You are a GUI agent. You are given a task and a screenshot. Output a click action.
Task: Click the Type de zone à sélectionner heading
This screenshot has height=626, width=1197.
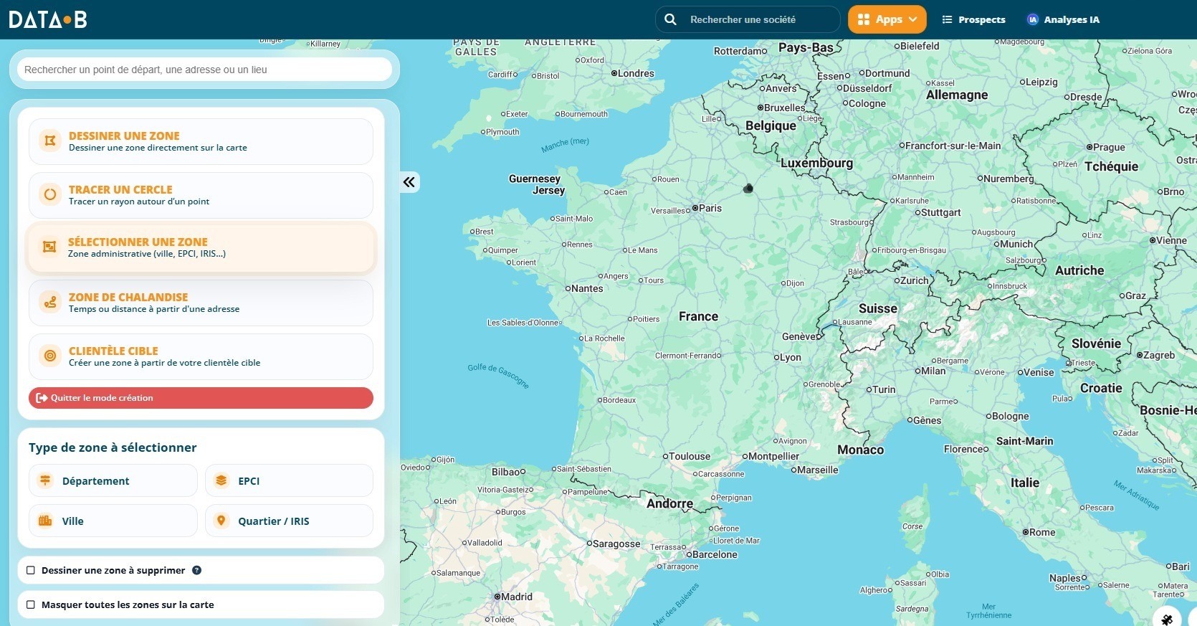point(113,447)
